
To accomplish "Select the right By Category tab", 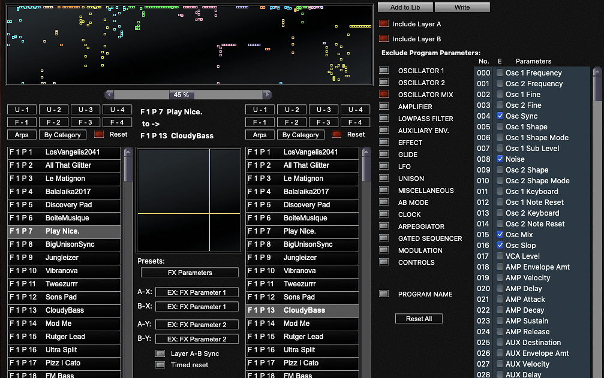I will [x=301, y=135].
